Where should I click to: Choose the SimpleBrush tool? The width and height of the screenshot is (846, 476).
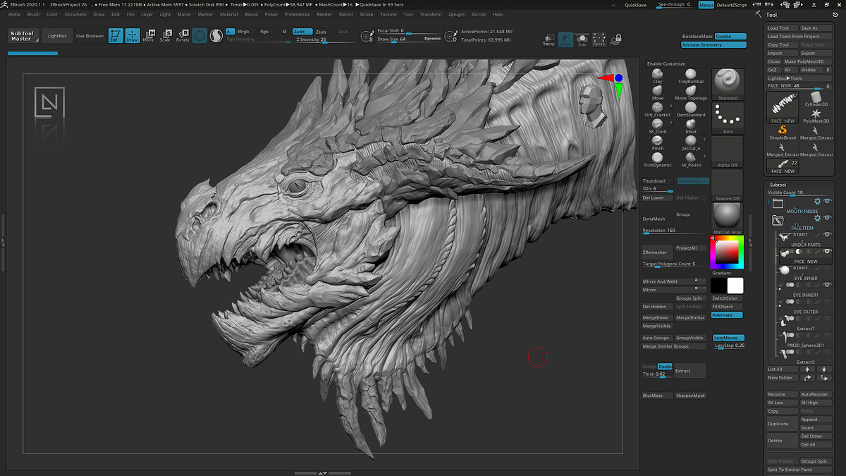782,132
